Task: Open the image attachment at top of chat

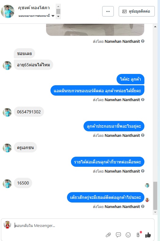Action: click(95, 30)
